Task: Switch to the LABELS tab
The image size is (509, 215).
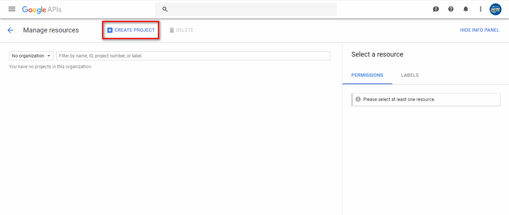Action: tap(410, 75)
